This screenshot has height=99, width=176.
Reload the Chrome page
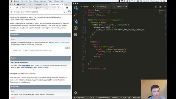point(17,8)
